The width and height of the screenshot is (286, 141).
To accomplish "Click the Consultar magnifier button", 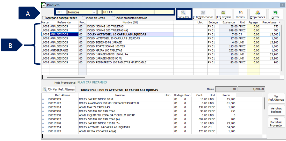I will [x=183, y=14].
